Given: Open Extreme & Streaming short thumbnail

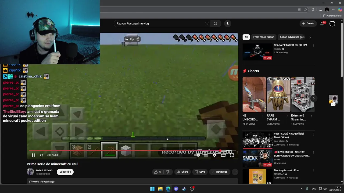Looking at the screenshot, I should coord(303,95).
